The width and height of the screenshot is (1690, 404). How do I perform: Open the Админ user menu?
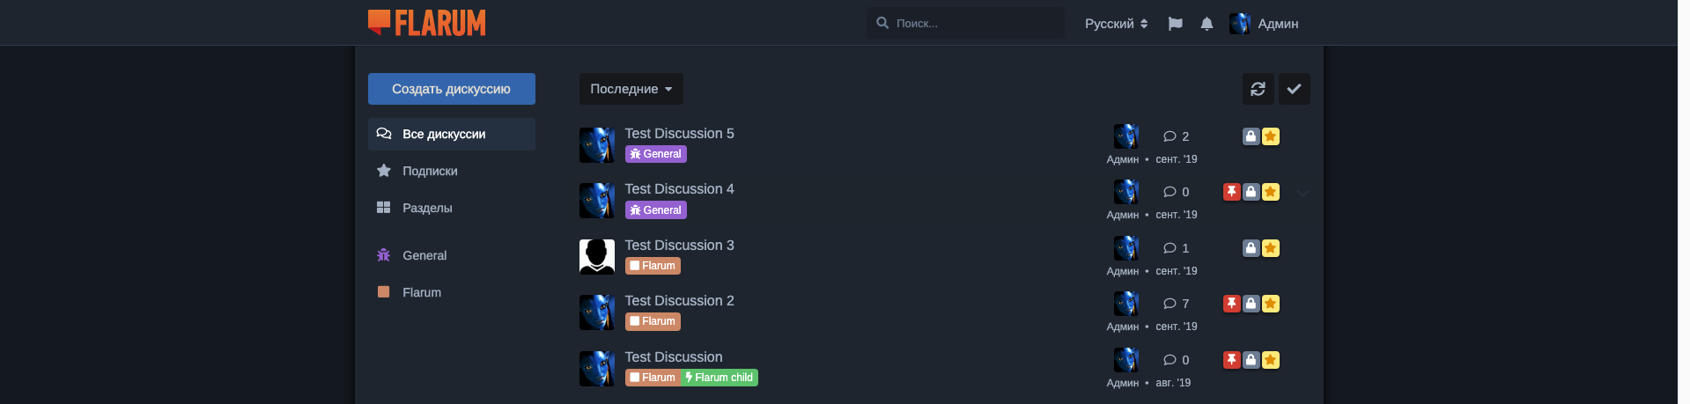point(1264,24)
